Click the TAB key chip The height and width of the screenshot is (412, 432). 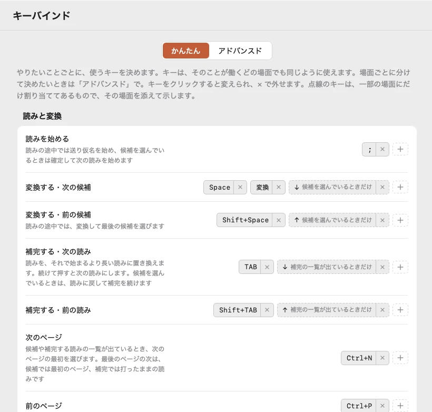click(250, 267)
